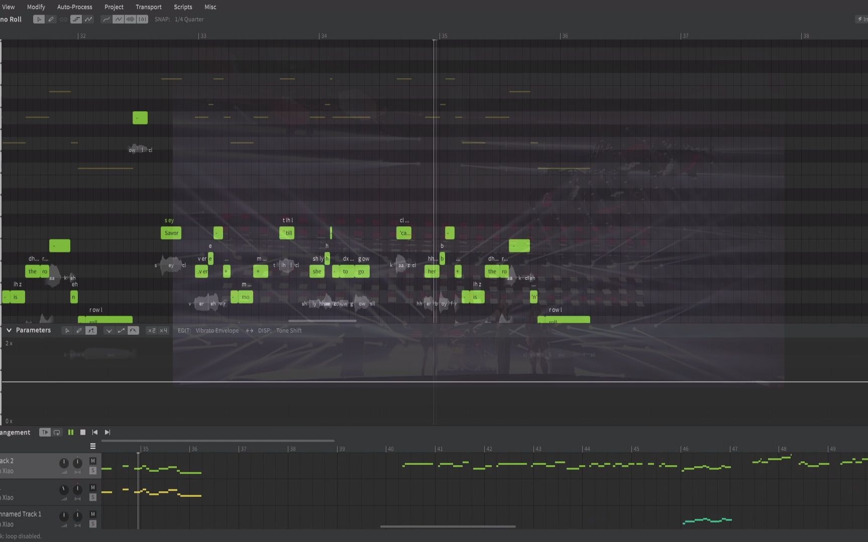
Task: Mute Track 2 with the M button
Action: tap(92, 461)
